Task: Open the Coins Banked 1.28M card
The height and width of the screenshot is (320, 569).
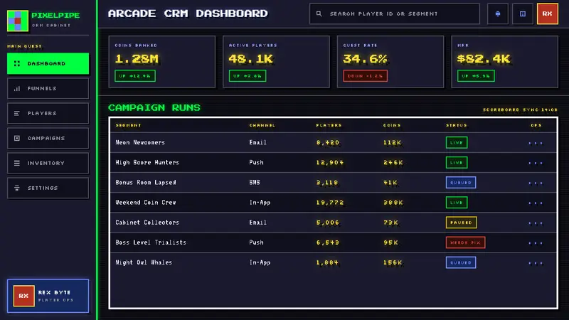Action: click(162, 62)
